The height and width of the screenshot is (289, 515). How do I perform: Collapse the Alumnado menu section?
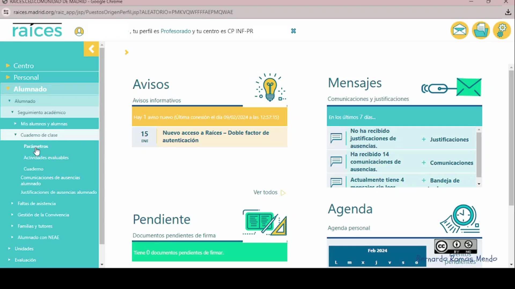30,89
